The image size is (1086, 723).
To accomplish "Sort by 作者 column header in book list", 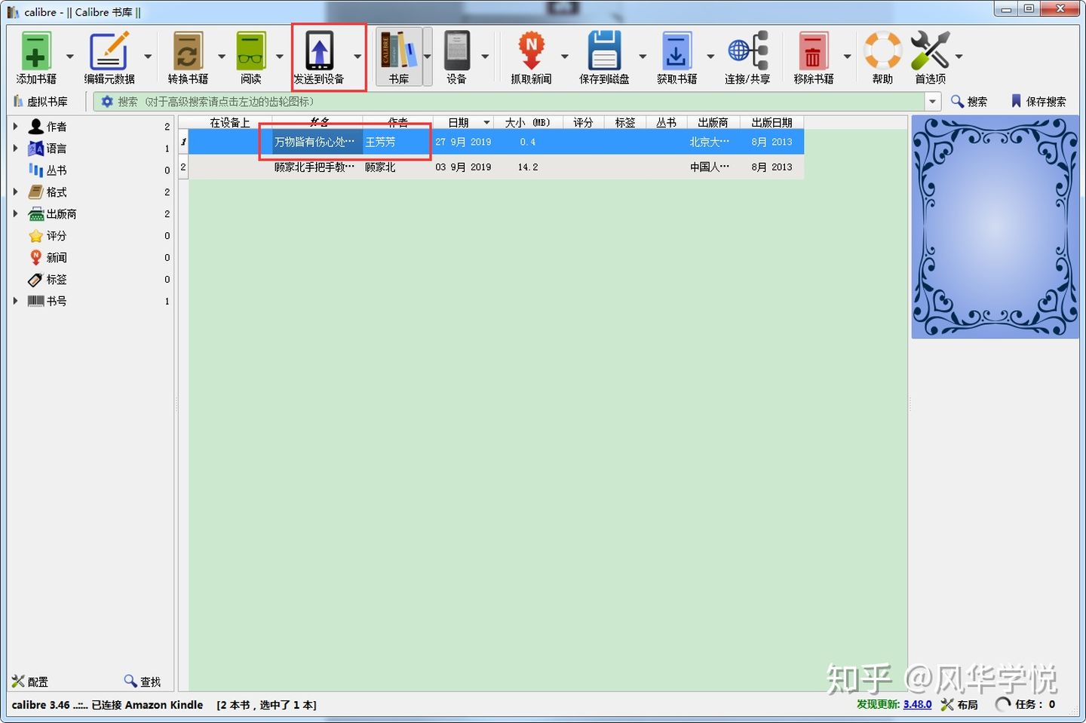I will pos(397,122).
